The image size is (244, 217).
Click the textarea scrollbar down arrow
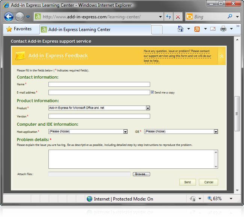point(216,167)
